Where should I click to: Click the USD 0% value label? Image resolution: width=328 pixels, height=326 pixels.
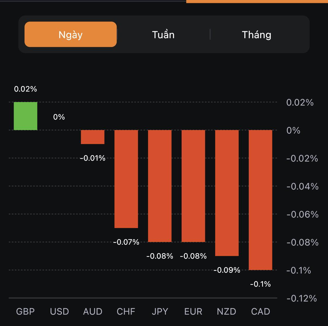coord(59,117)
